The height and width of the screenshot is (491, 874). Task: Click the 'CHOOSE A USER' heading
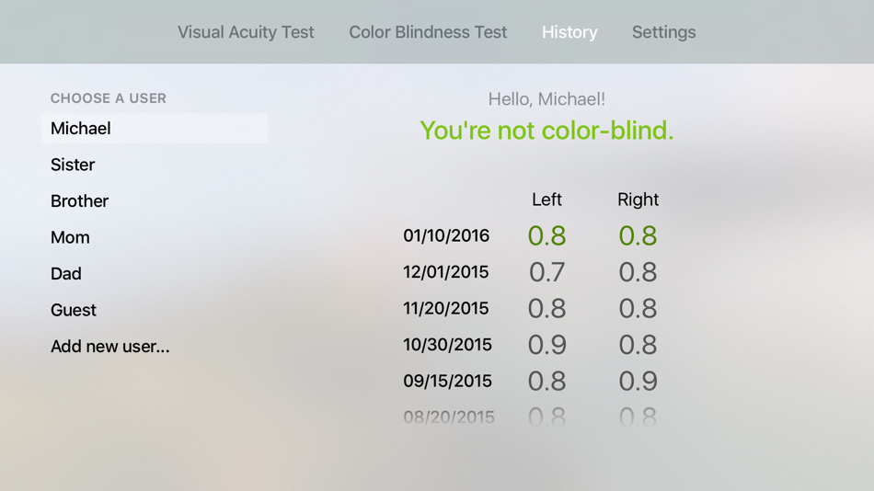(x=109, y=98)
